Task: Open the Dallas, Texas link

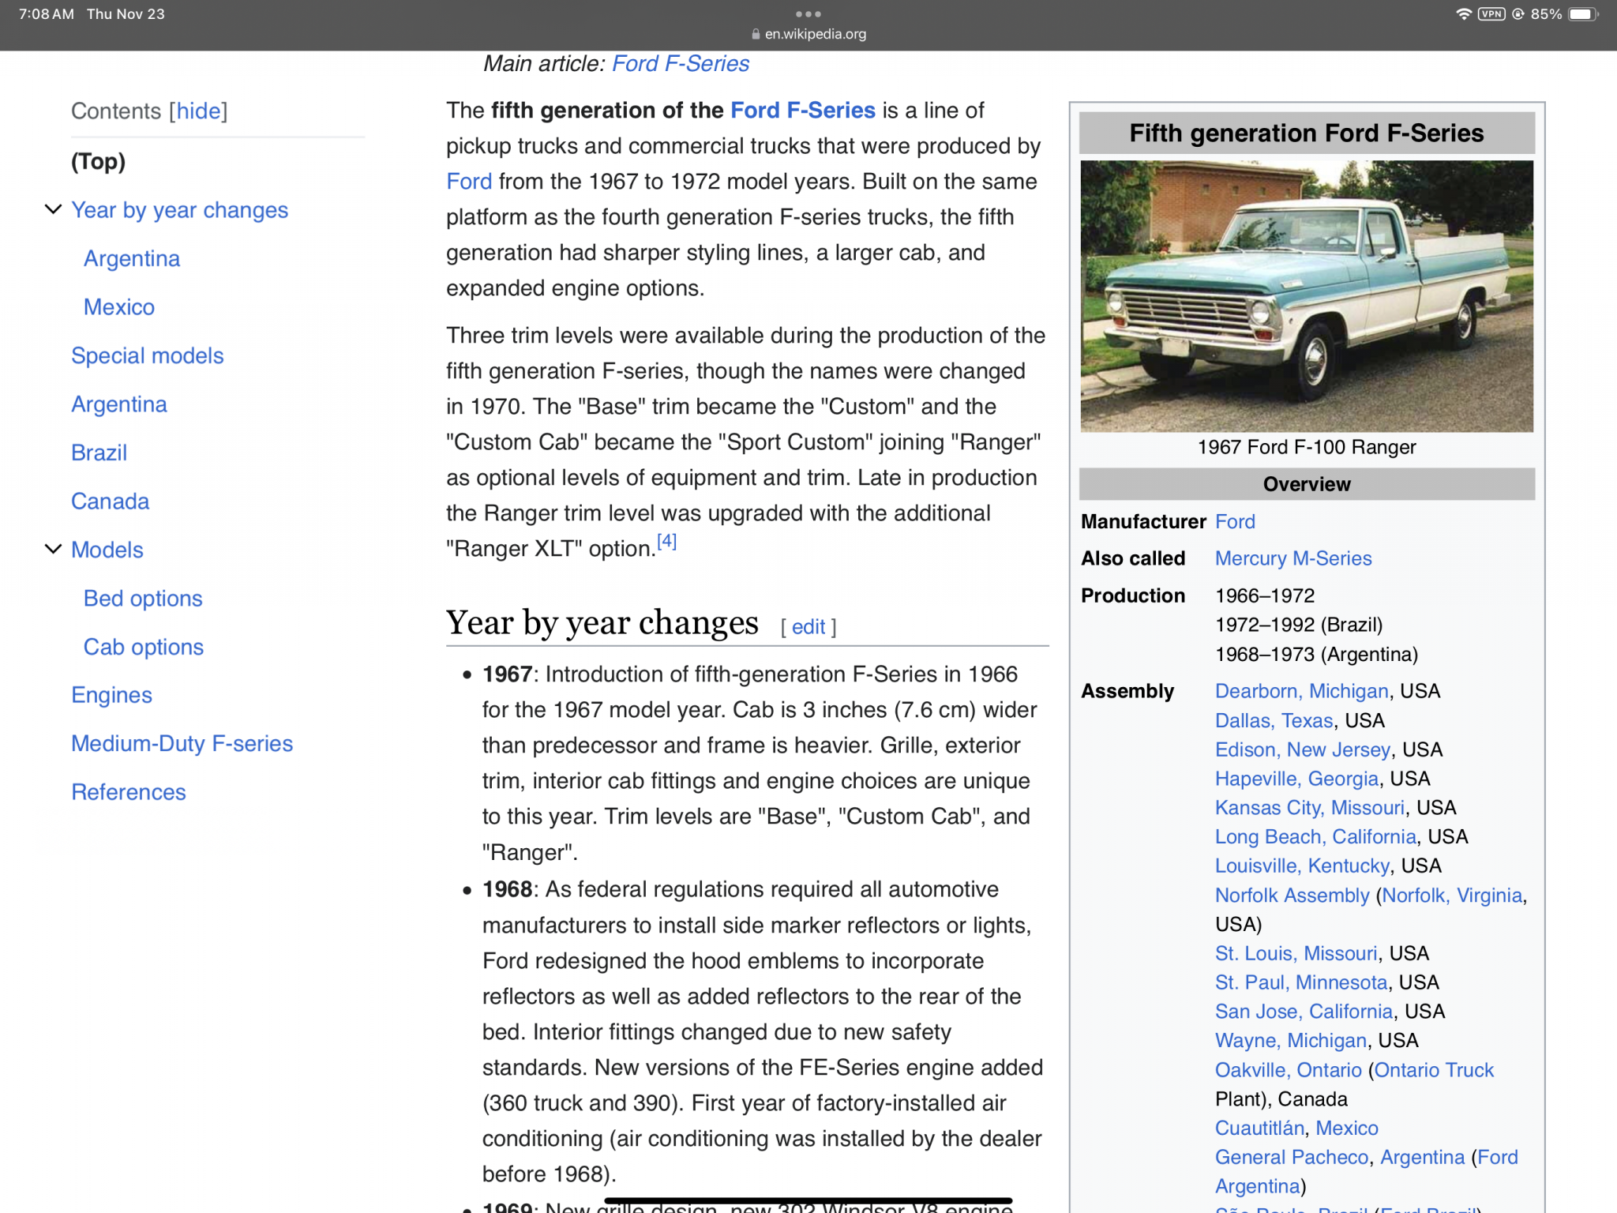Action: [x=1274, y=720]
